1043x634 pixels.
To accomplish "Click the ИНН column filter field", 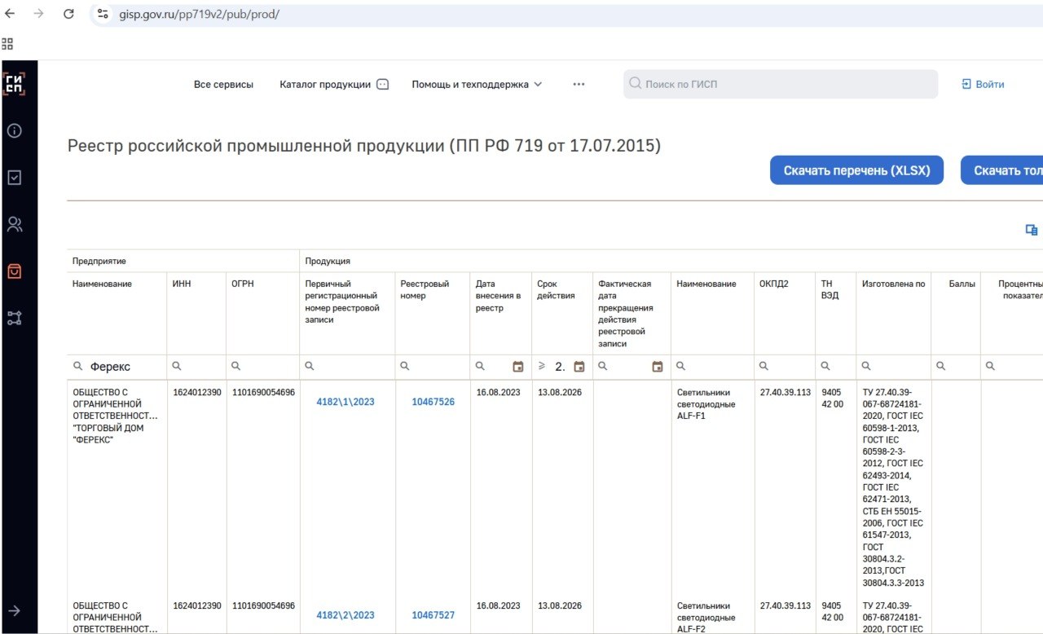I will [x=197, y=367].
